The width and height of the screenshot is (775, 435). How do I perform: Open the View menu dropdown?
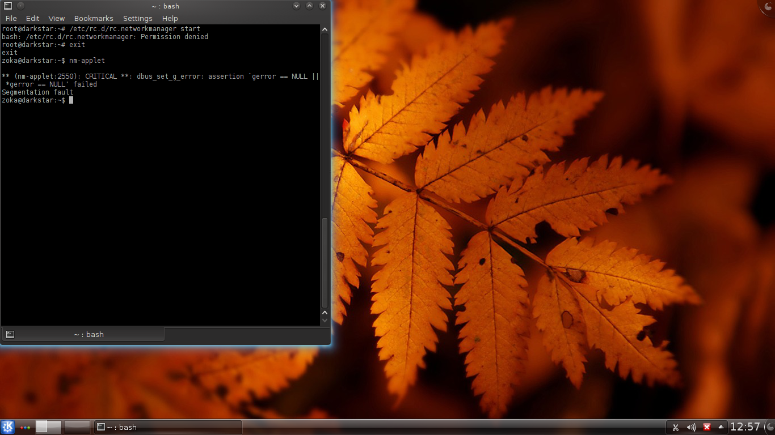(x=56, y=19)
